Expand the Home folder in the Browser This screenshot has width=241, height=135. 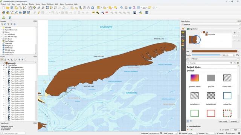coord(1,32)
